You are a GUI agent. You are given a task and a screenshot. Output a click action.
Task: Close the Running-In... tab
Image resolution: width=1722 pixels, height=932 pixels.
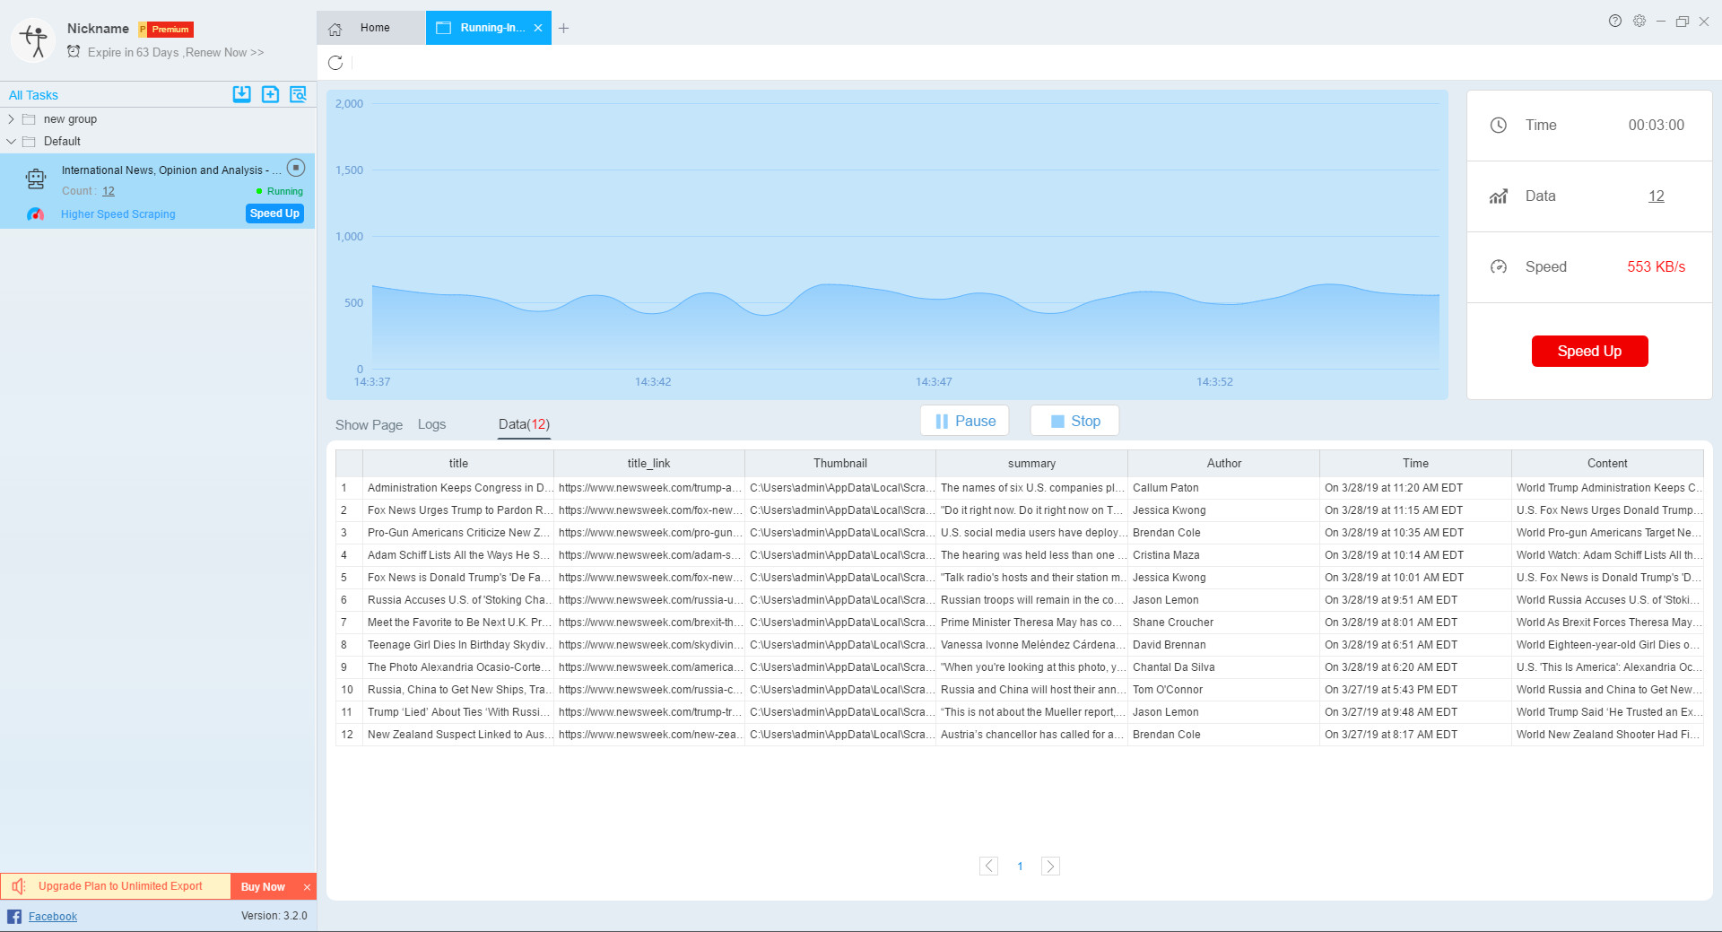point(538,28)
